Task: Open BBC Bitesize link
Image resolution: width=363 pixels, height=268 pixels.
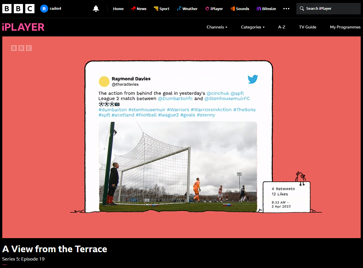Action: [266, 9]
